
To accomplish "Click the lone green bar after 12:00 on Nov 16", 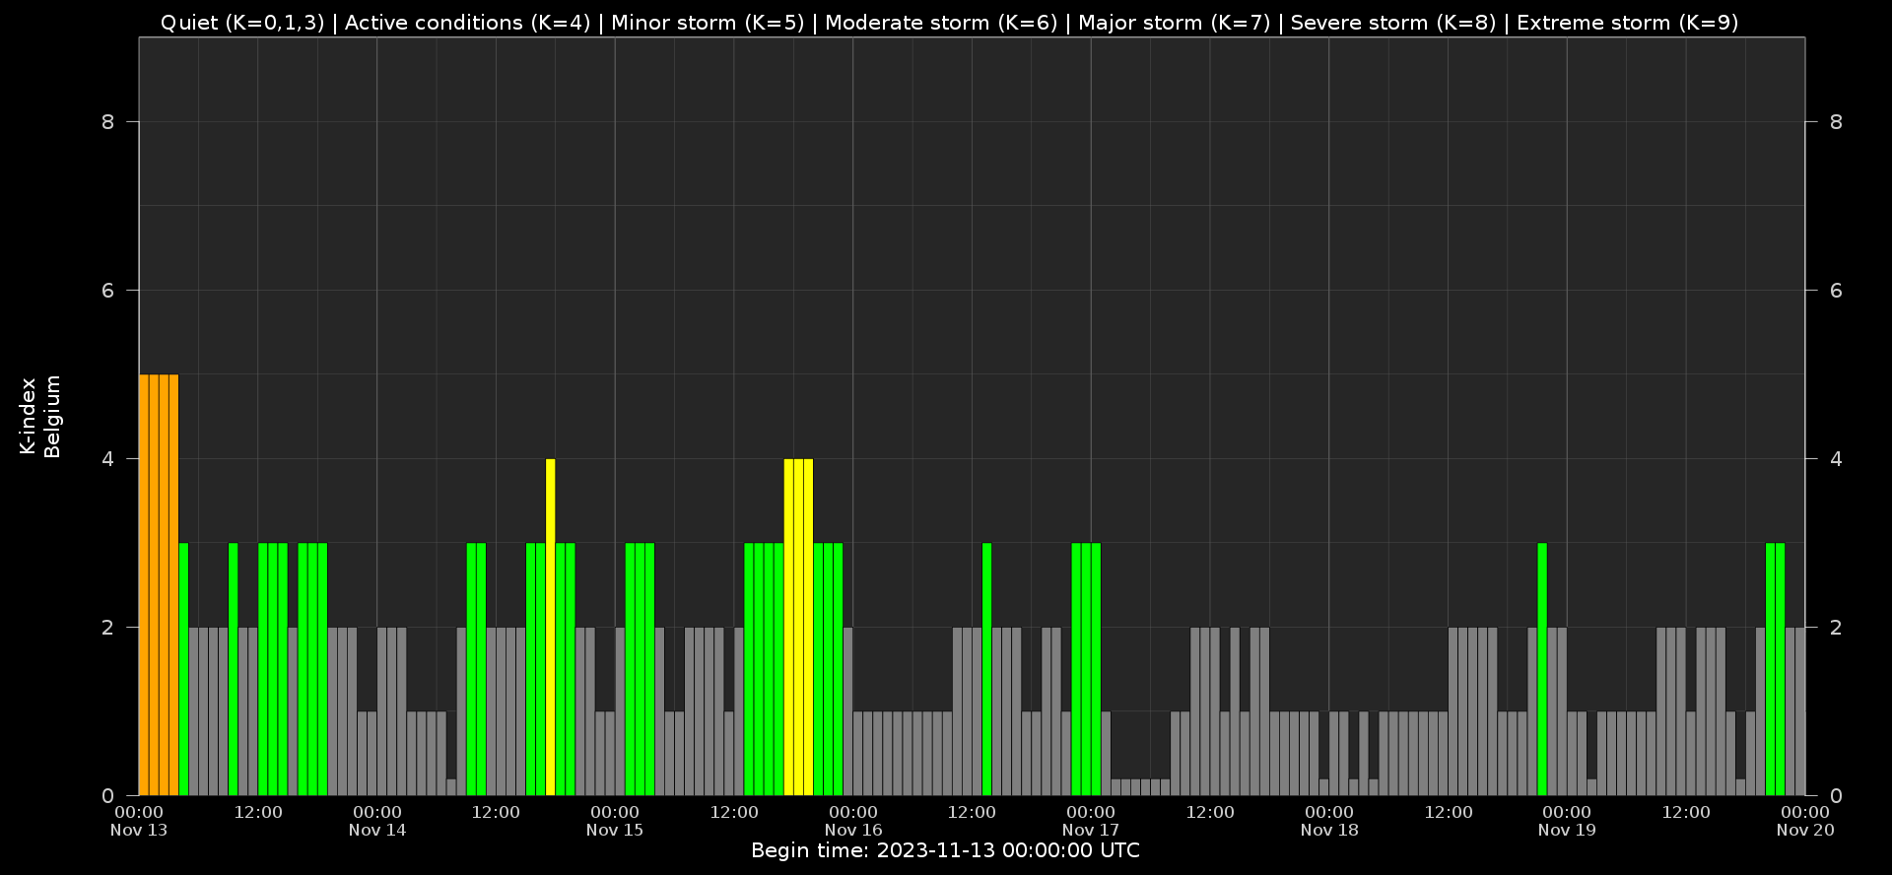I will (x=987, y=669).
